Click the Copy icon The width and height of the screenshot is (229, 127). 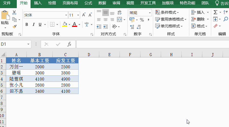[x=14, y=20]
